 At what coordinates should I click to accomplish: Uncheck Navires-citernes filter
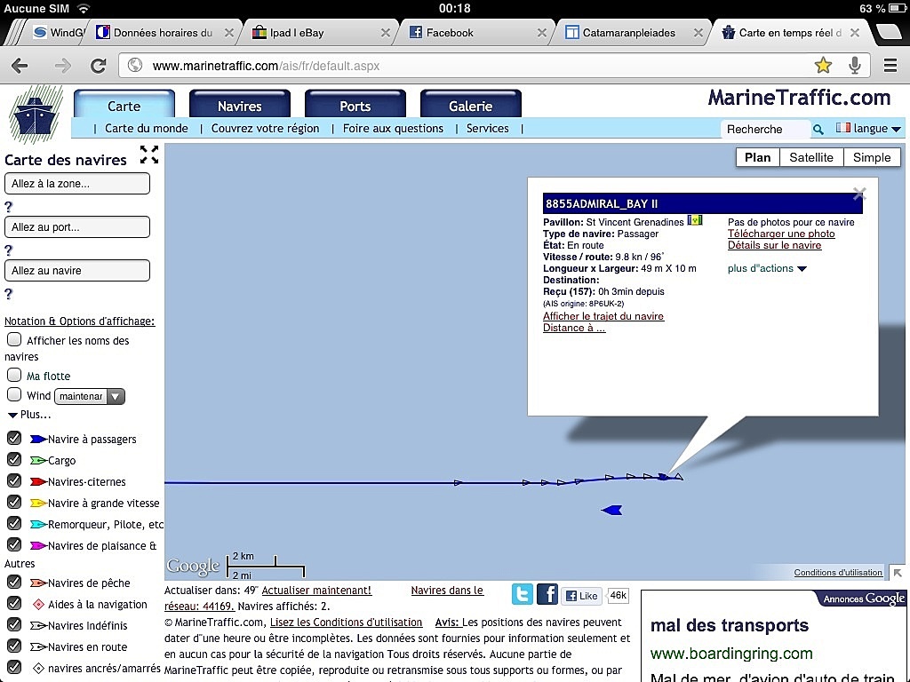pyautogui.click(x=14, y=480)
